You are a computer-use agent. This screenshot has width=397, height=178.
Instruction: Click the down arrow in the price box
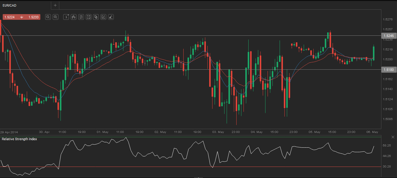(x=22, y=17)
